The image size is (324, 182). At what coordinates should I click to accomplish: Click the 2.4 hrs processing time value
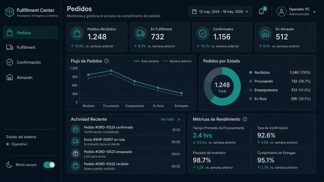202,135
